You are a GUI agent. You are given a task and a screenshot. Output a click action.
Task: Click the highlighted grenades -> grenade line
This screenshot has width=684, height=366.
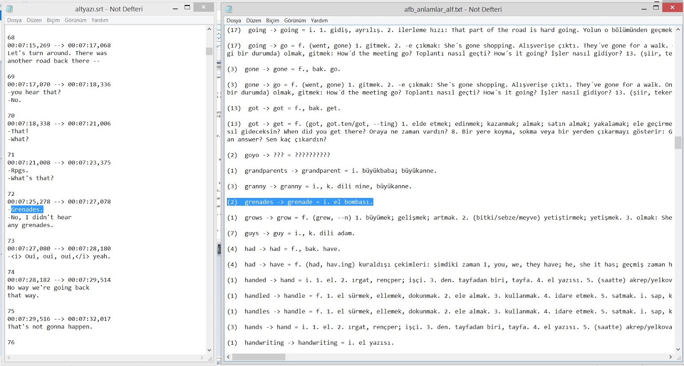(300, 202)
